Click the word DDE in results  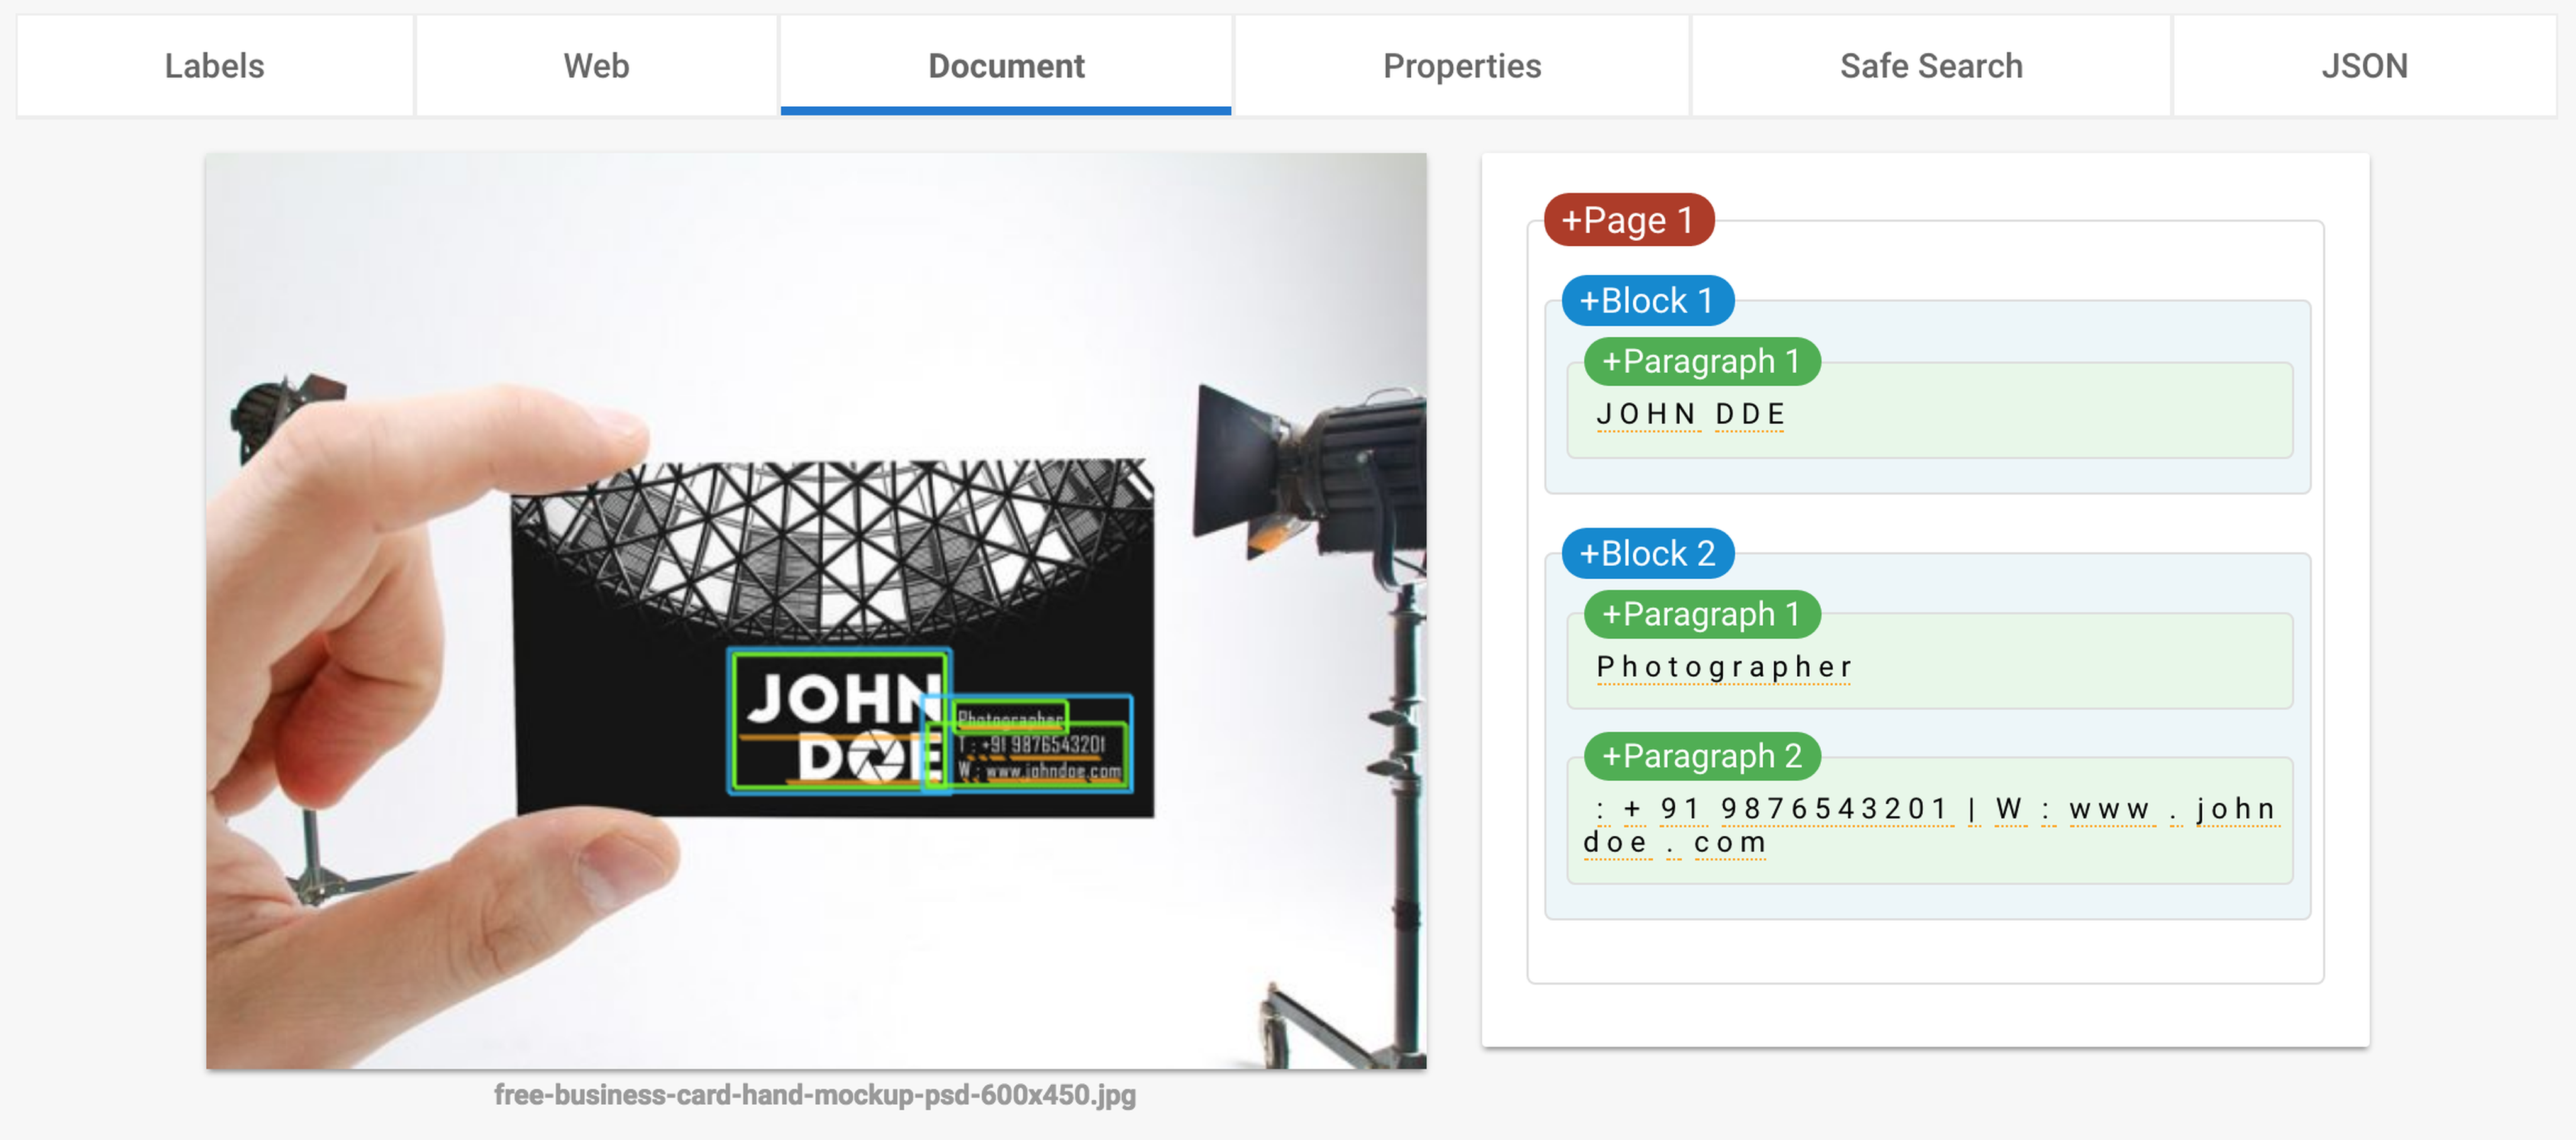click(x=1749, y=414)
